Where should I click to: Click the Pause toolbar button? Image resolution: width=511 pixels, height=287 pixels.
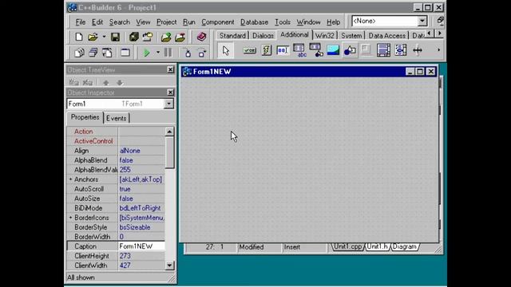[168, 52]
